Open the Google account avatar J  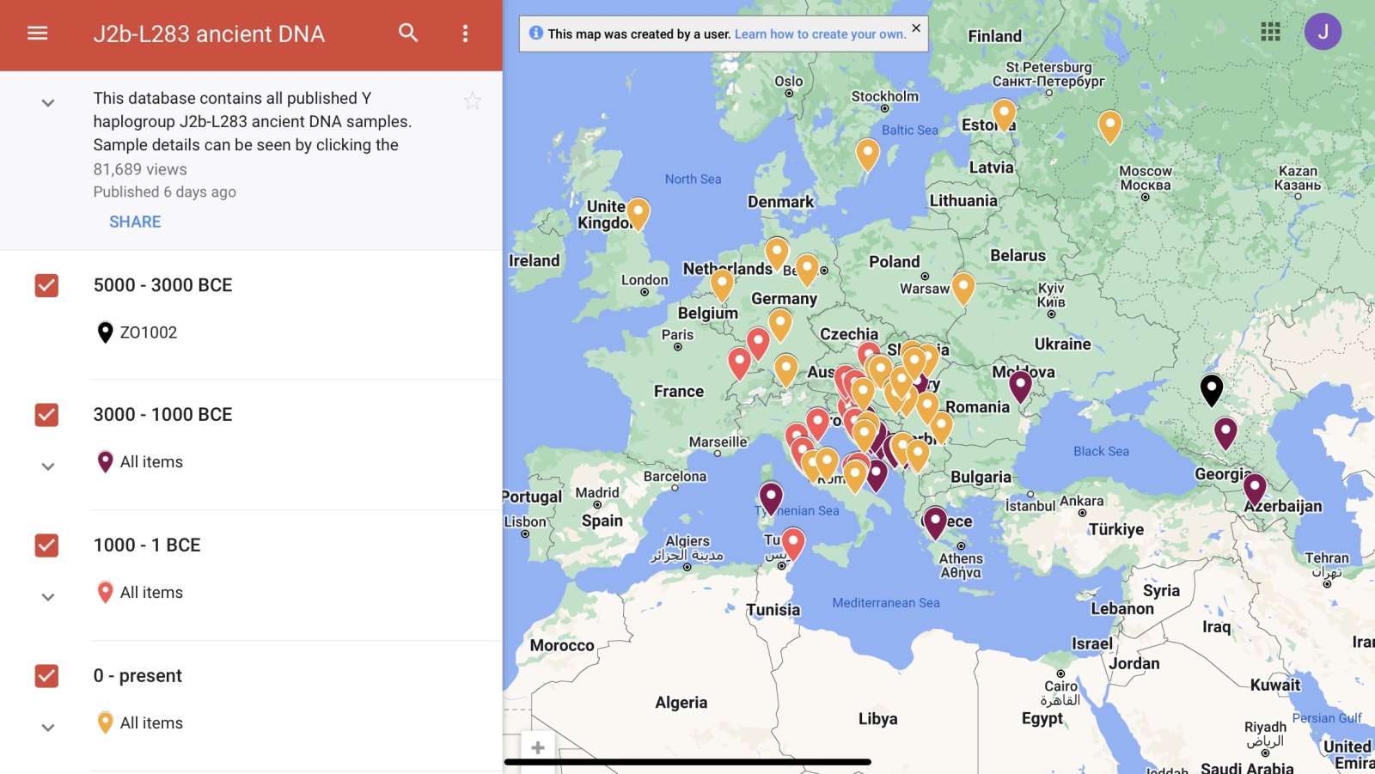[x=1323, y=32]
